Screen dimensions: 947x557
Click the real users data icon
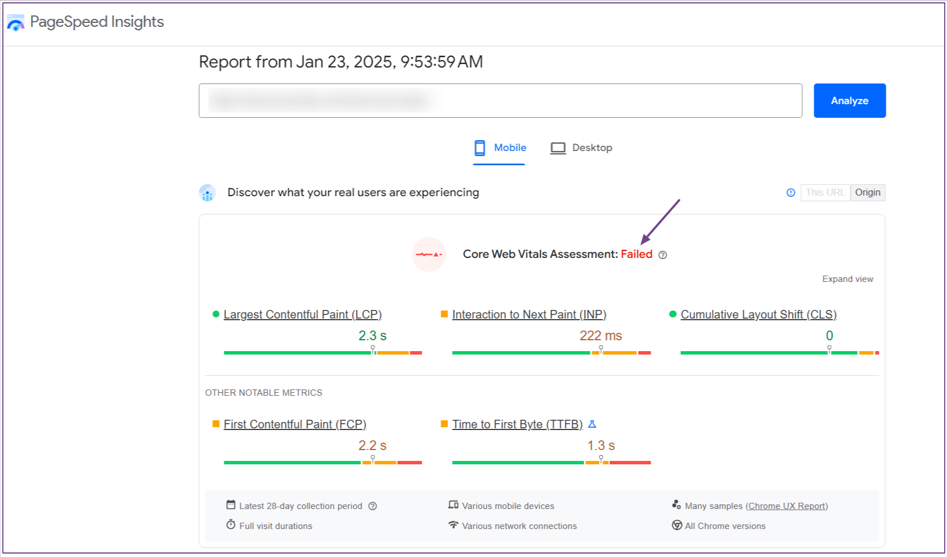pos(207,193)
